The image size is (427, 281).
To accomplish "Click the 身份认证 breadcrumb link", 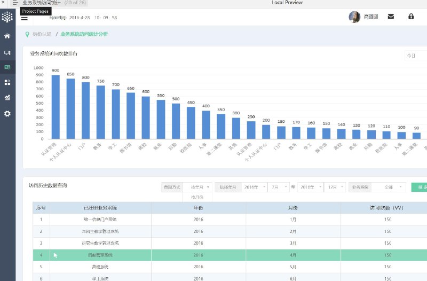I will tap(42, 34).
